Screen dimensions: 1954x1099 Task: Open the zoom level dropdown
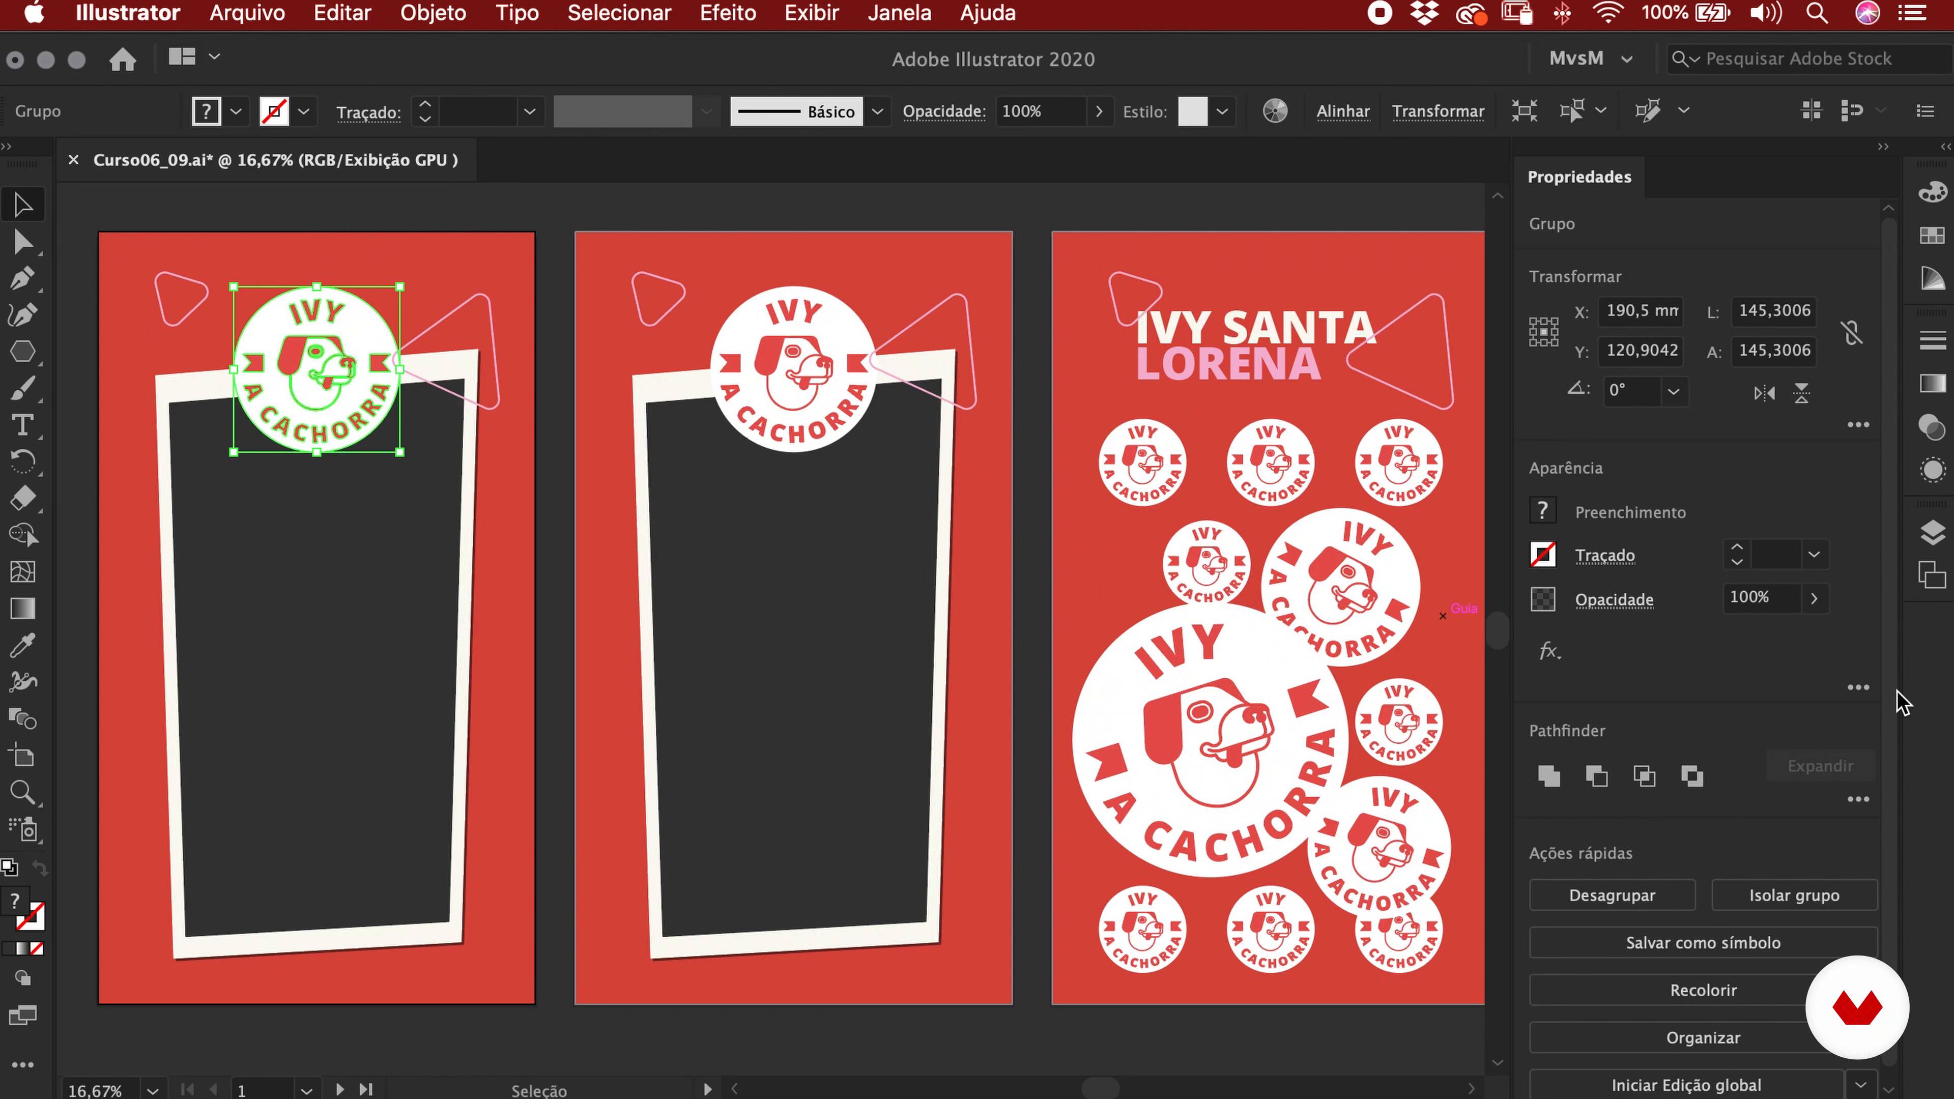pyautogui.click(x=153, y=1090)
